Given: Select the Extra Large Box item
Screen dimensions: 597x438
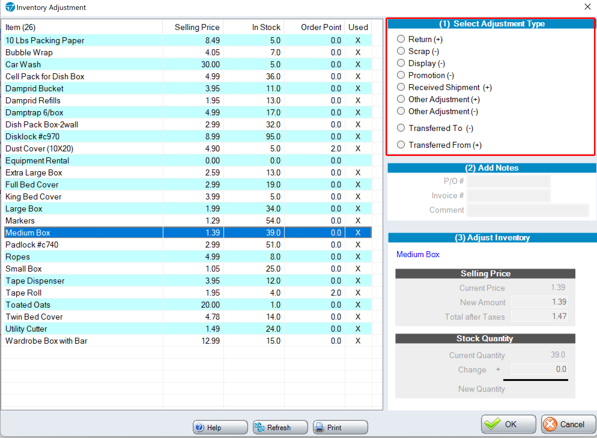Looking at the screenshot, I should [188, 172].
